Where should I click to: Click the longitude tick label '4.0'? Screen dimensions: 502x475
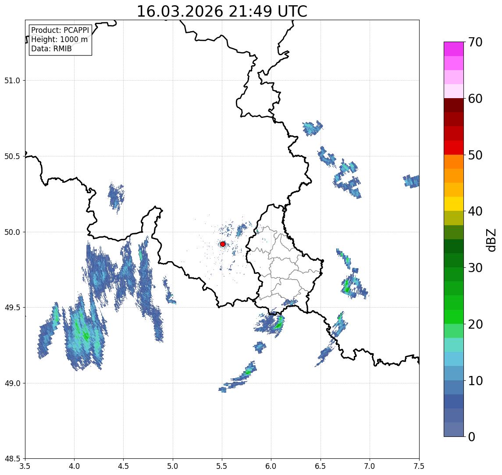pos(74,466)
